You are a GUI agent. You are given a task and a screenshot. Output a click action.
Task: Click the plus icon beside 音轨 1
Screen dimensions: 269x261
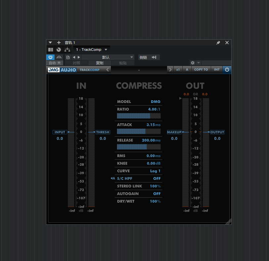[x=59, y=43]
